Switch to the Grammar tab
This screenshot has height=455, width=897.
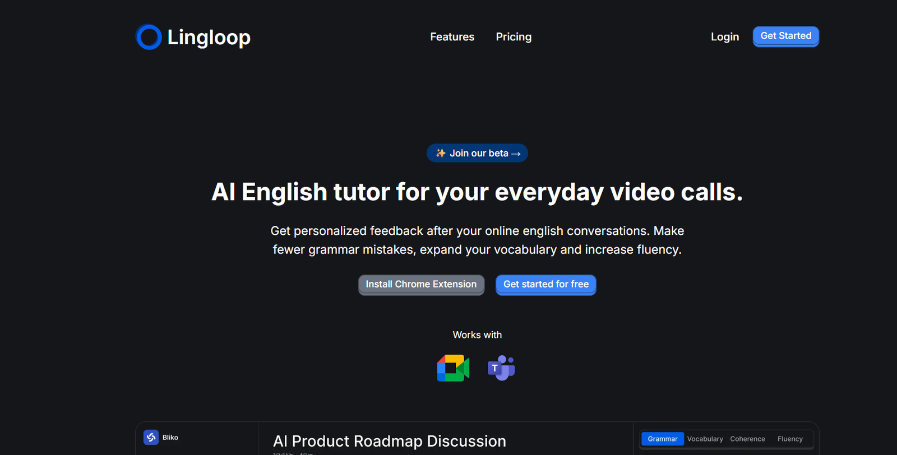click(662, 439)
